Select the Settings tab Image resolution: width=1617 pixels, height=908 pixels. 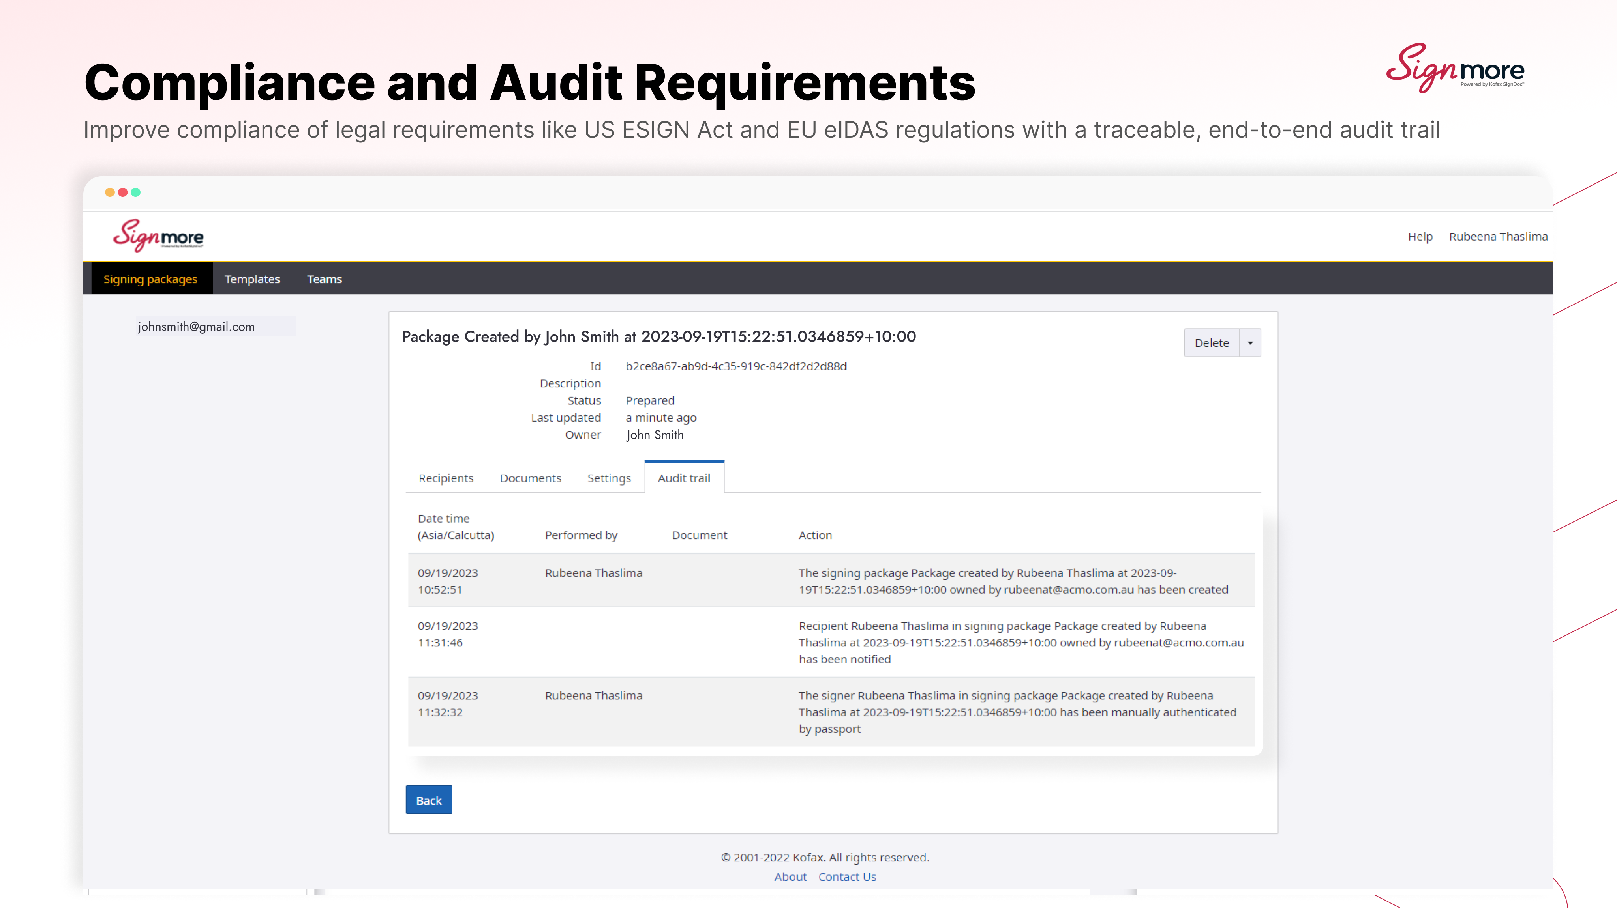609,478
